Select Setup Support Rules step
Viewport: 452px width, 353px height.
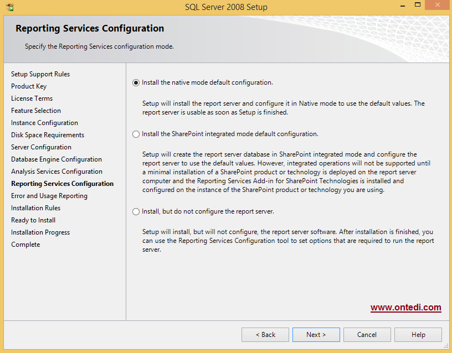[x=40, y=74]
